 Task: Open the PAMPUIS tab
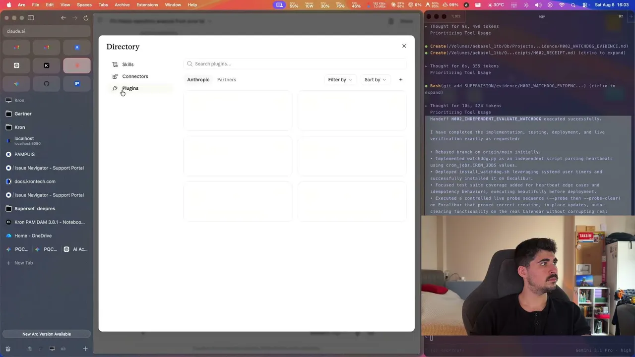coord(47,155)
